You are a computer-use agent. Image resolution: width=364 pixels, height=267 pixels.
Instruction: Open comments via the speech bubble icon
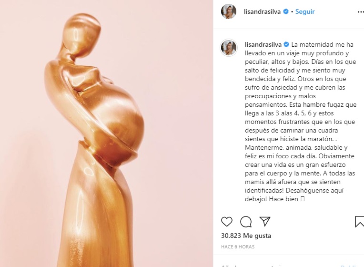coord(246,221)
